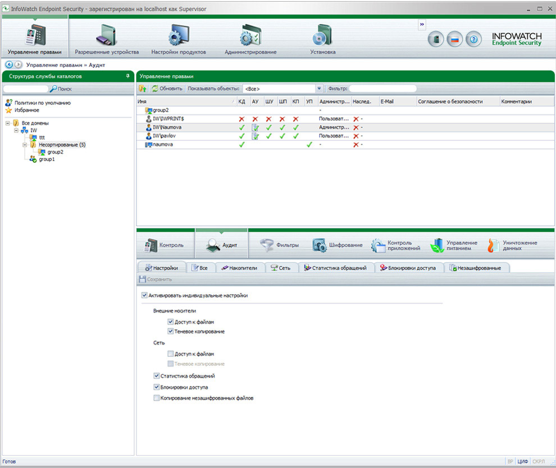Click the audit document icon in IW\pavlov row
The height and width of the screenshot is (468, 556).
pyautogui.click(x=255, y=136)
